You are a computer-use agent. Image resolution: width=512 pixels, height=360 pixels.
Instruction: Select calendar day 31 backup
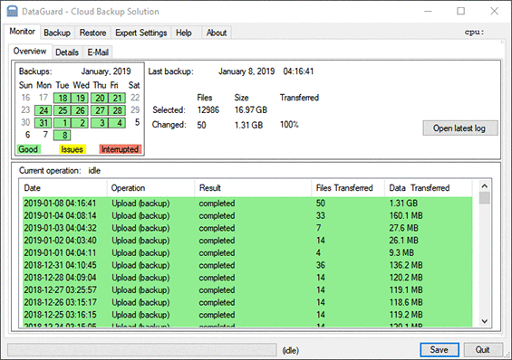tap(43, 123)
